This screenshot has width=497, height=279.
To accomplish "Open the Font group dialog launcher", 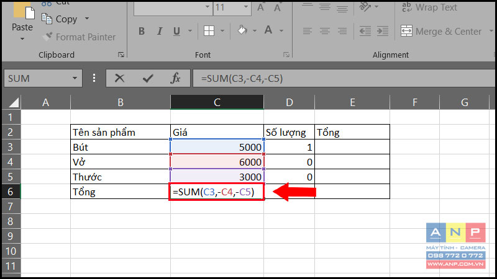I will pos(286,55).
